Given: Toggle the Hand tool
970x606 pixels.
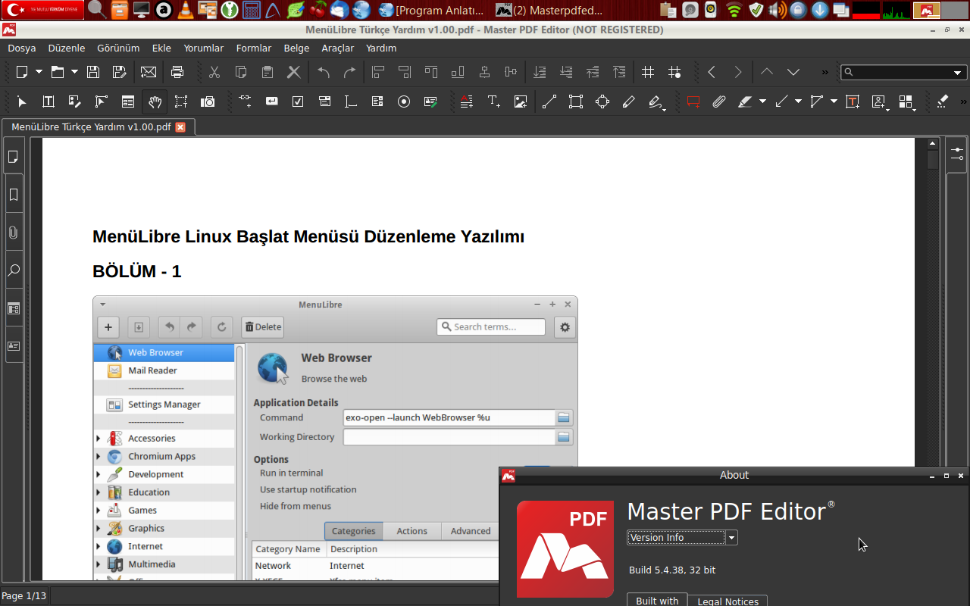Looking at the screenshot, I should pyautogui.click(x=155, y=102).
